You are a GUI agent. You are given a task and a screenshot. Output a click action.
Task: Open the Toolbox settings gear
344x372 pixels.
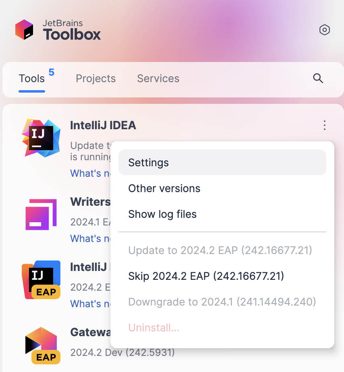(x=325, y=30)
